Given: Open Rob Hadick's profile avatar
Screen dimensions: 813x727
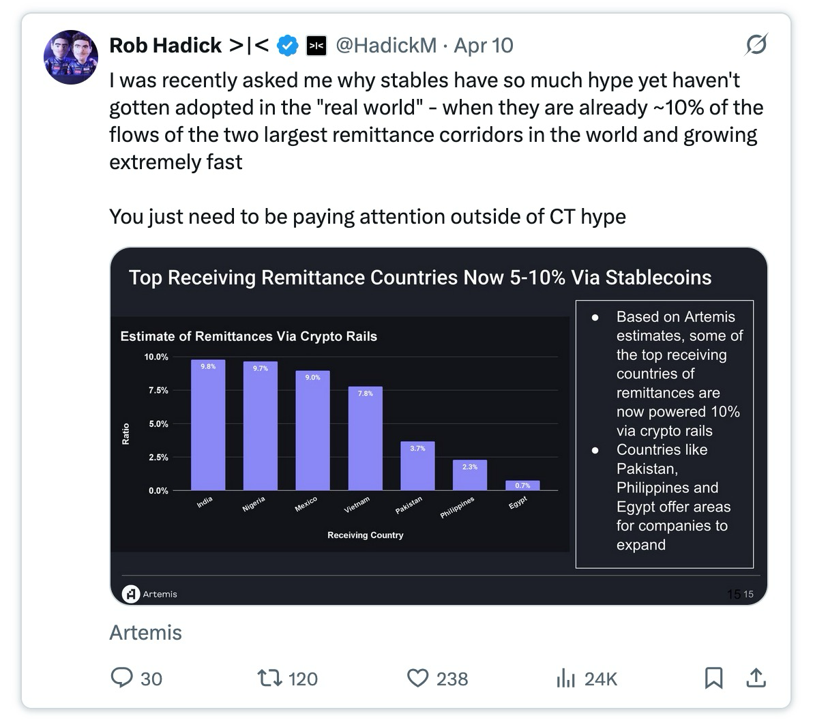Looking at the screenshot, I should [x=71, y=57].
